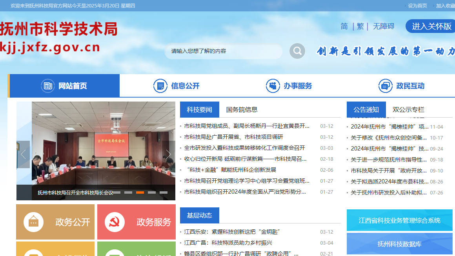Switch to the 双公示专栏 tab
Screen dimensions: 455x256
point(408,110)
